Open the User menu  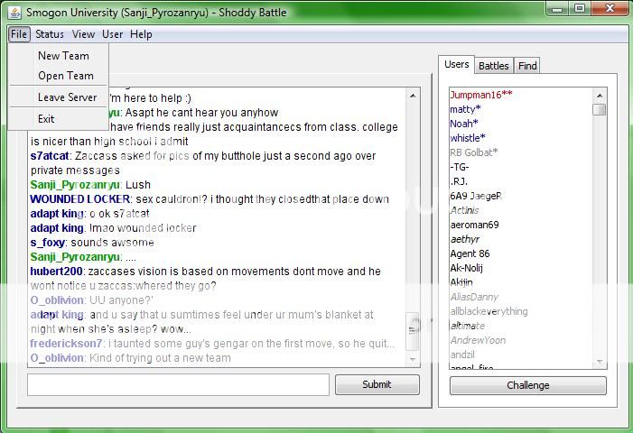point(113,34)
